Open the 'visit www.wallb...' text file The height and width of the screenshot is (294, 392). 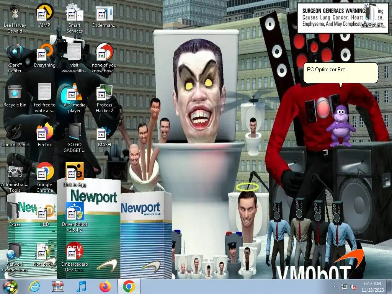tap(75, 59)
